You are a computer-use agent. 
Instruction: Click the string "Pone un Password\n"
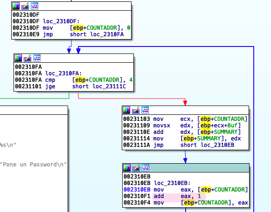33,165
